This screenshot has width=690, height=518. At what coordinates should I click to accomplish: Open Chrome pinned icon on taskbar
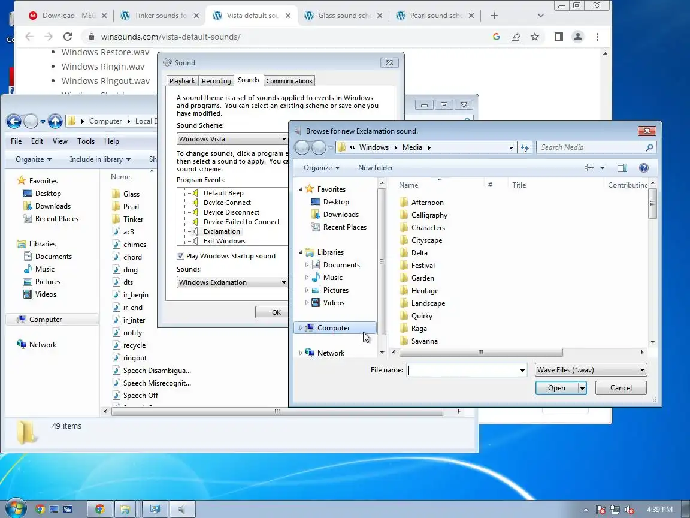point(40,510)
